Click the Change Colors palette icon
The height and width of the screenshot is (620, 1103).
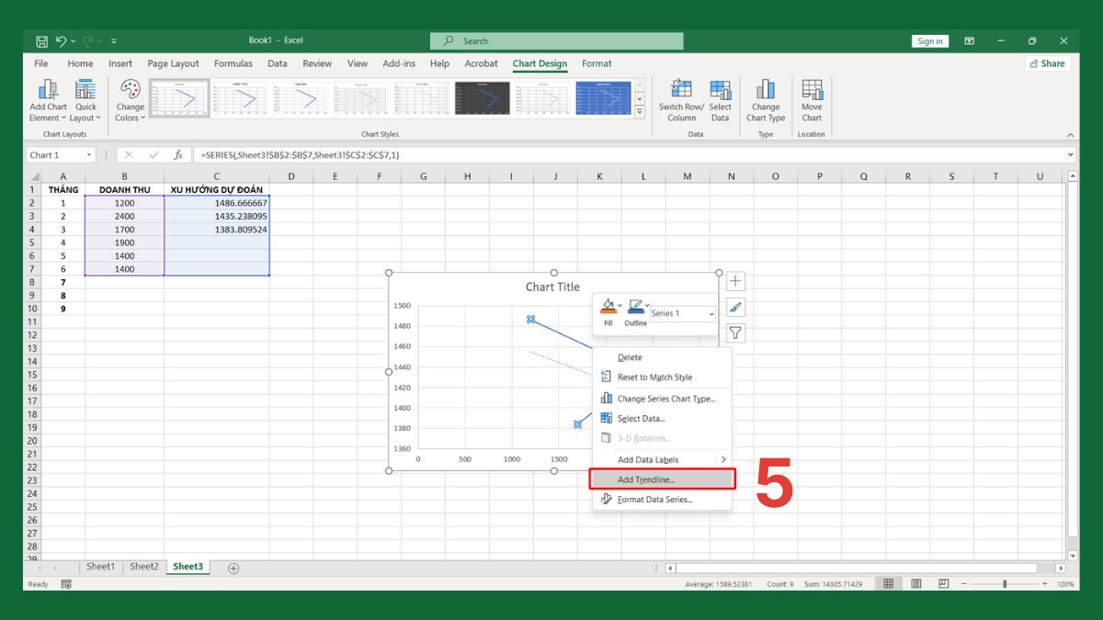tap(131, 90)
